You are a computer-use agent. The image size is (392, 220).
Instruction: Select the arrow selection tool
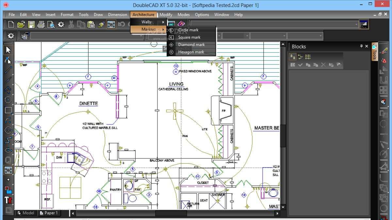[x=8, y=50]
